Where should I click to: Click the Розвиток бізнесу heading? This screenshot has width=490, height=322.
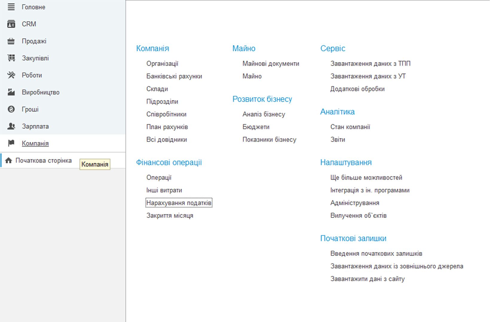(x=262, y=99)
